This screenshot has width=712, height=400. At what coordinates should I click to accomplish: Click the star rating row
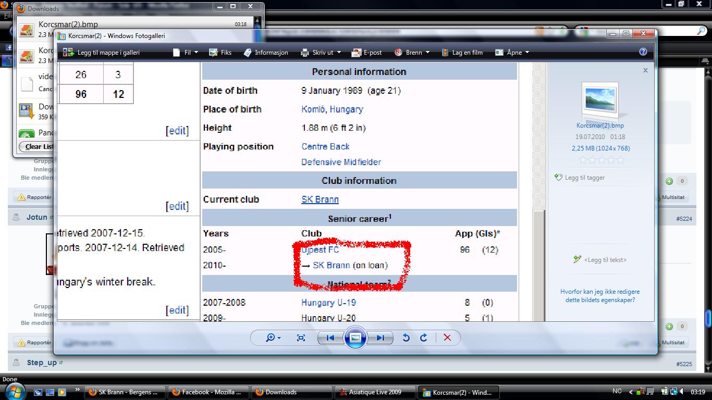click(x=602, y=160)
